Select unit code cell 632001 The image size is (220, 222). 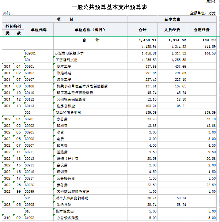coord(39,53)
